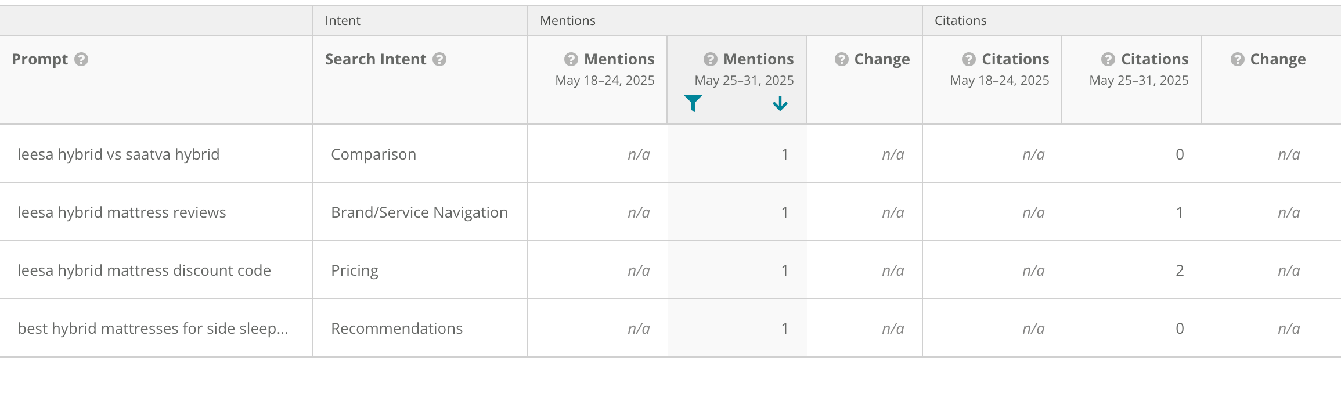Click citations value 2 in discount code row
Screen dimensions: 1341x397
click(x=1180, y=270)
